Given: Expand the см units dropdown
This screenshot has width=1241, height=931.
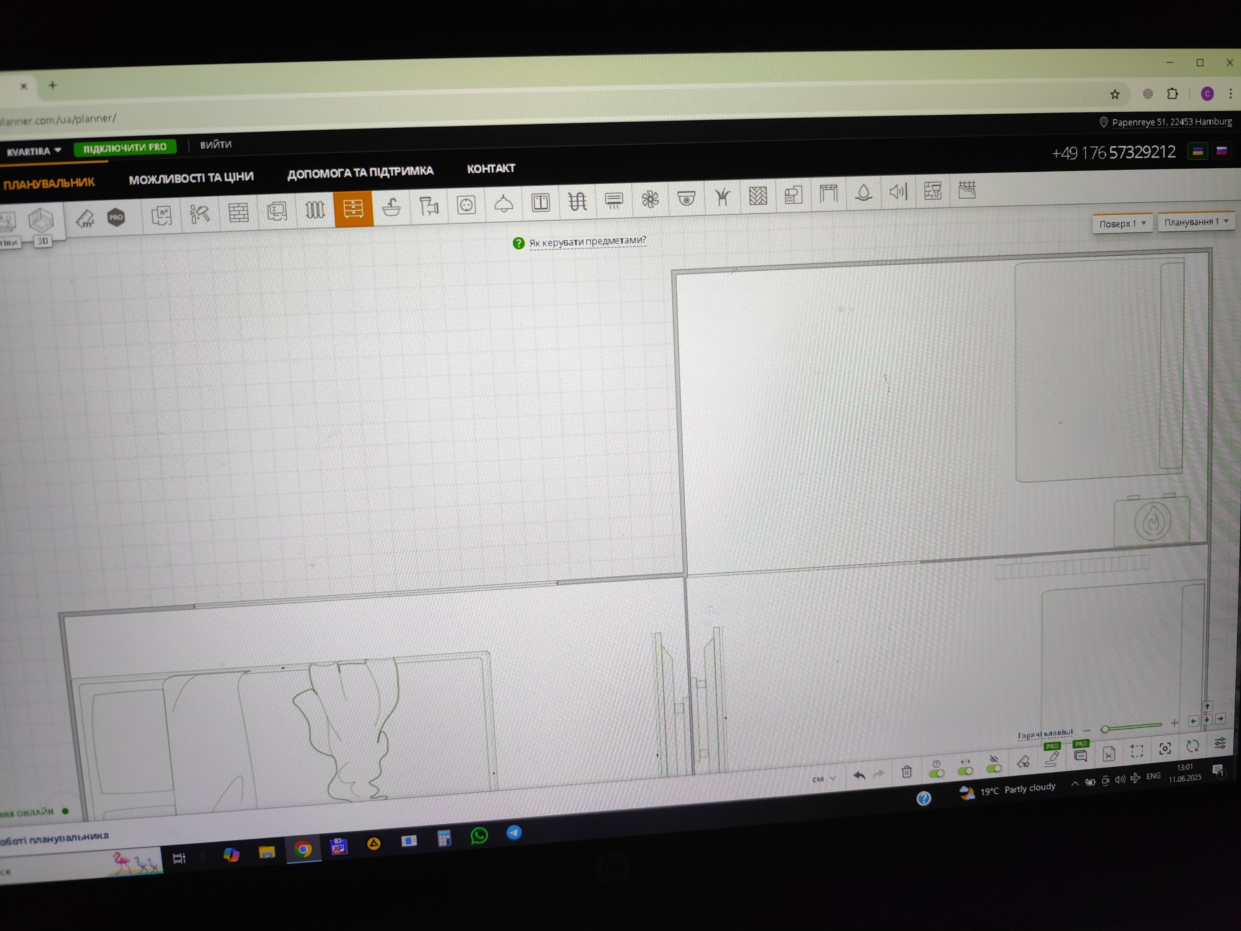Looking at the screenshot, I should [823, 779].
